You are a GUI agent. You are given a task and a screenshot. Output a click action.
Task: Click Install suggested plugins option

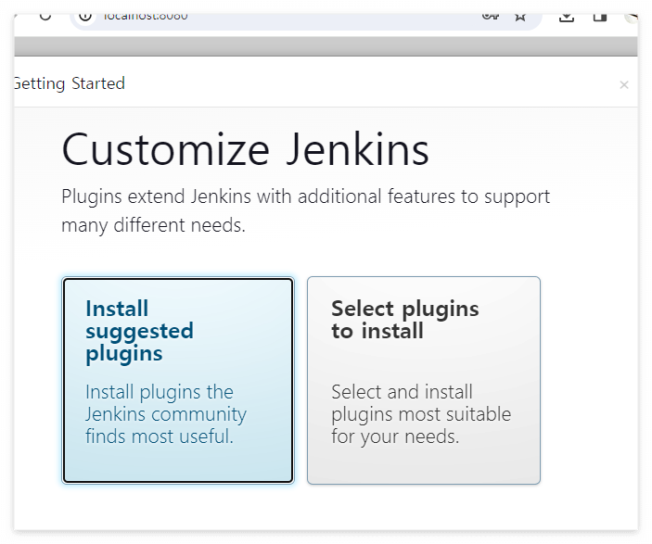[178, 380]
